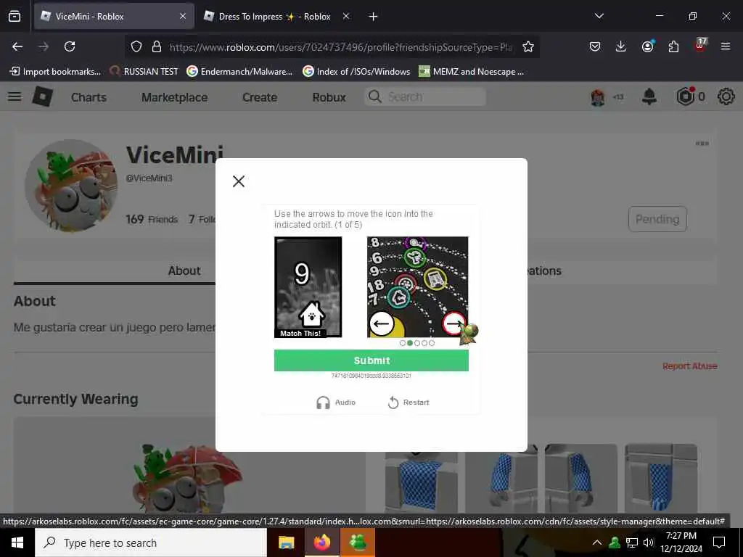Close the Dress To Impress tab

point(346,16)
